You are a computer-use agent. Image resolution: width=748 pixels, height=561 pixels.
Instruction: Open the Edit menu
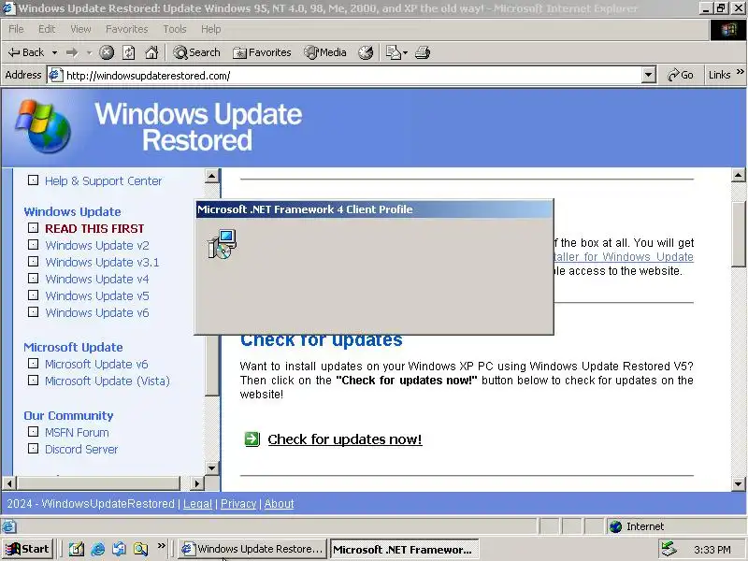click(47, 29)
